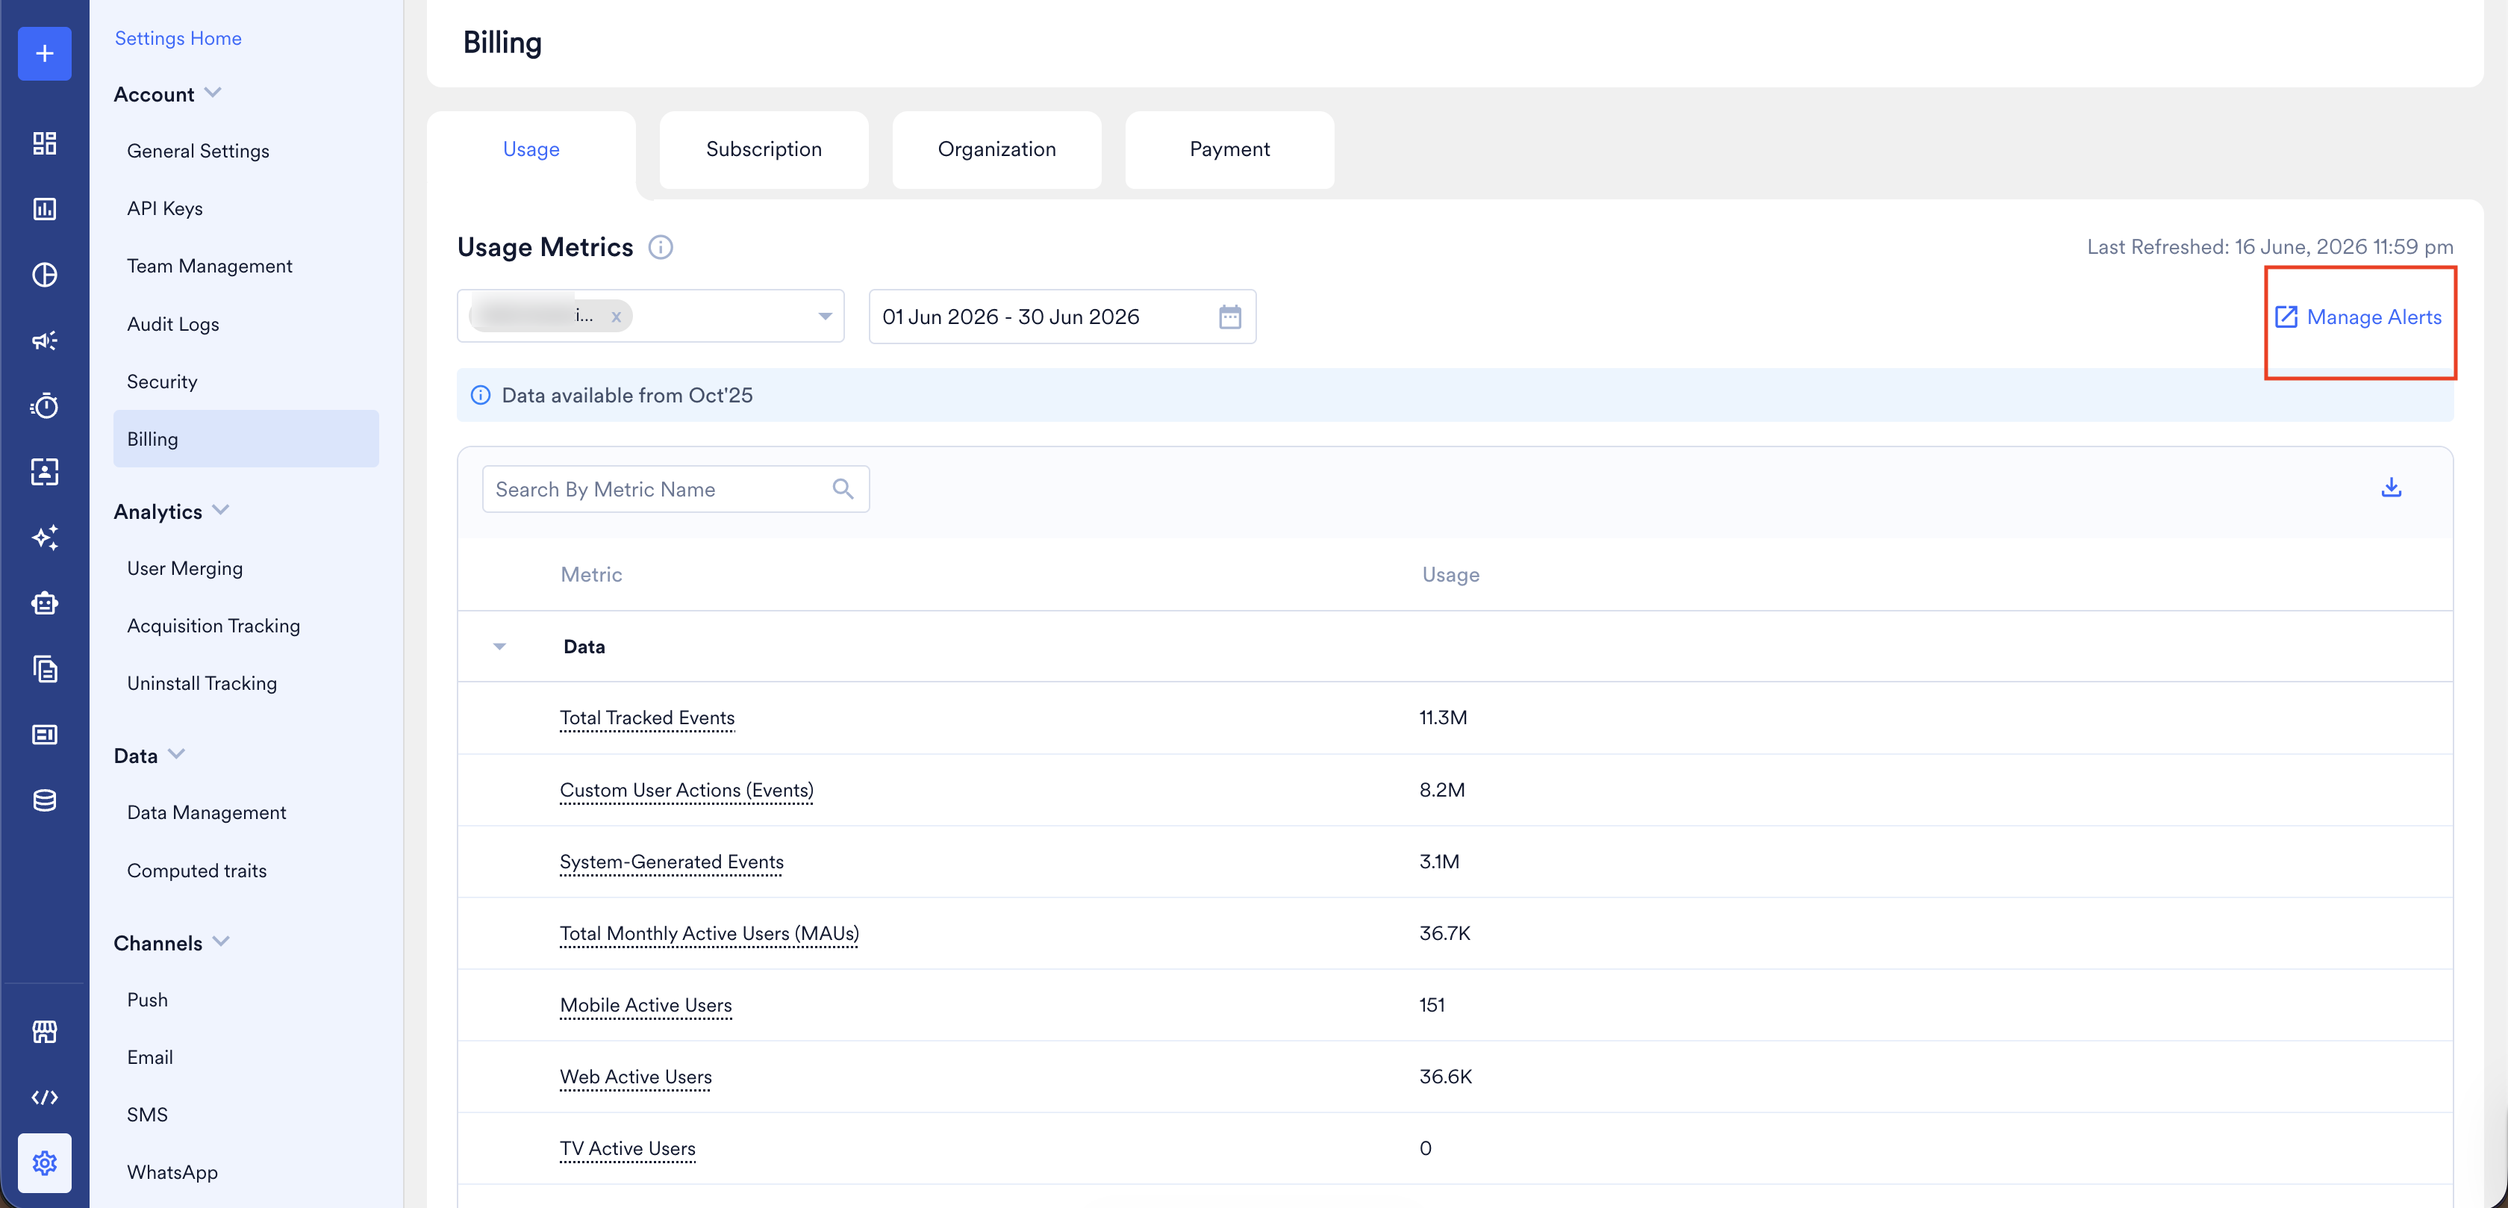This screenshot has height=1208, width=2508.
Task: Open General Settings in sidebar
Action: tap(198, 151)
